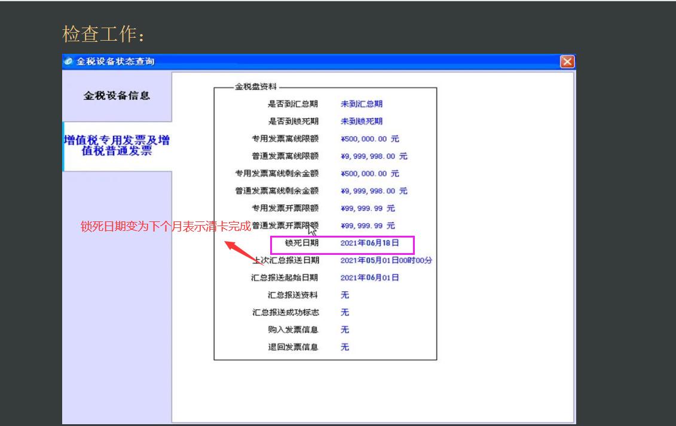Viewport: 676px width, 426px height.
Task: Close the 金税设备状态查询 window
Action: 565,61
